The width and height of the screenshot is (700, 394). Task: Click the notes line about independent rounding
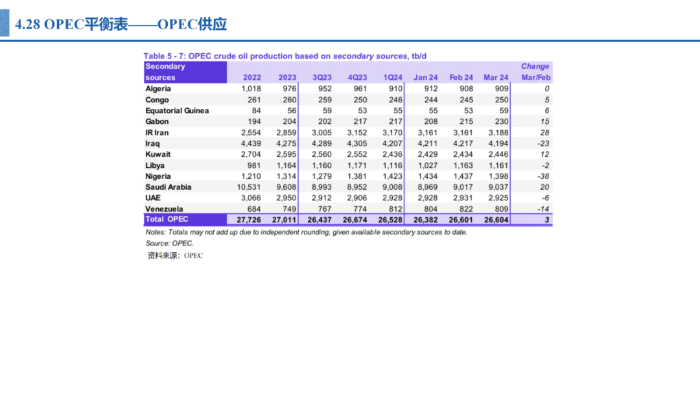306,233
